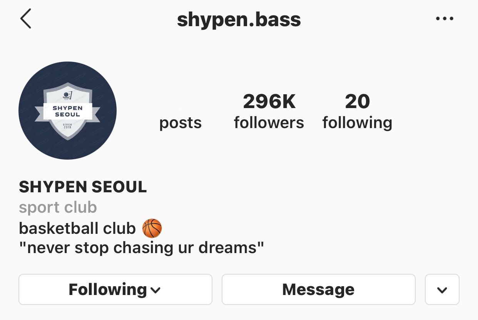
Task: Send a message with Message button
Action: (319, 290)
